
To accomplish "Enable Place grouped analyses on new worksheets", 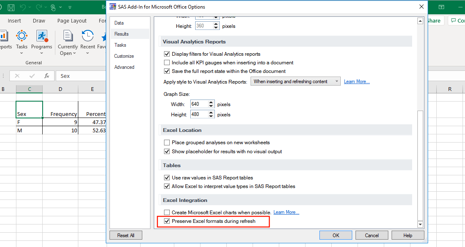I will click(x=167, y=142).
